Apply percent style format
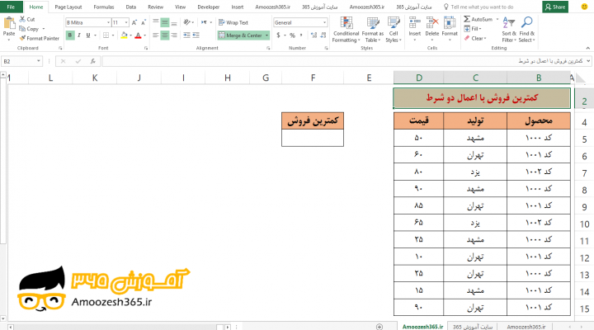The height and width of the screenshot is (330, 594). tap(292, 35)
